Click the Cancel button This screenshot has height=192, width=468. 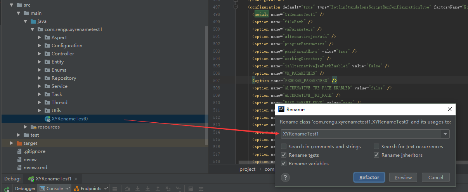click(435, 177)
